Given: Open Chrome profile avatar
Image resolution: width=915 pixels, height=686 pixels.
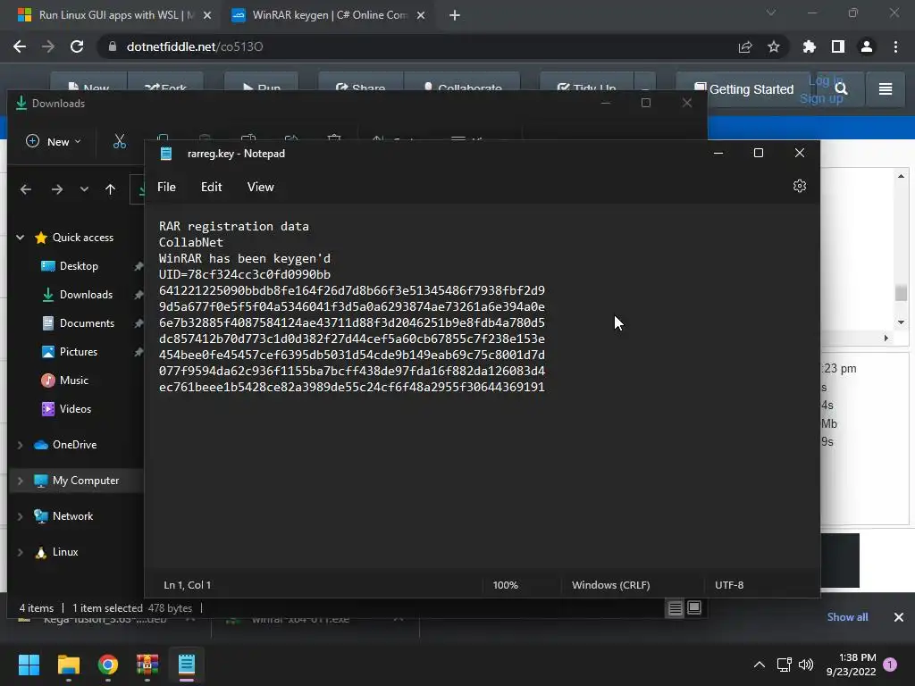Looking at the screenshot, I should tap(867, 46).
